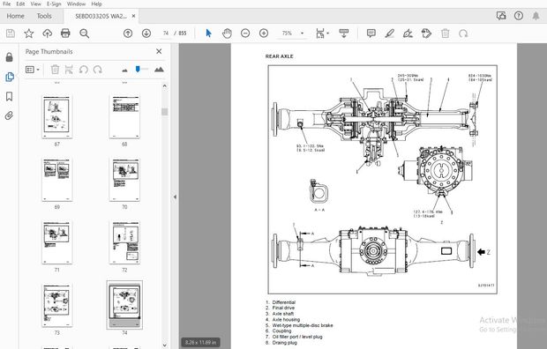Viewport: 547px width, 349px height.
Task: Collapse the navigation pane arrow
Action: [175, 197]
